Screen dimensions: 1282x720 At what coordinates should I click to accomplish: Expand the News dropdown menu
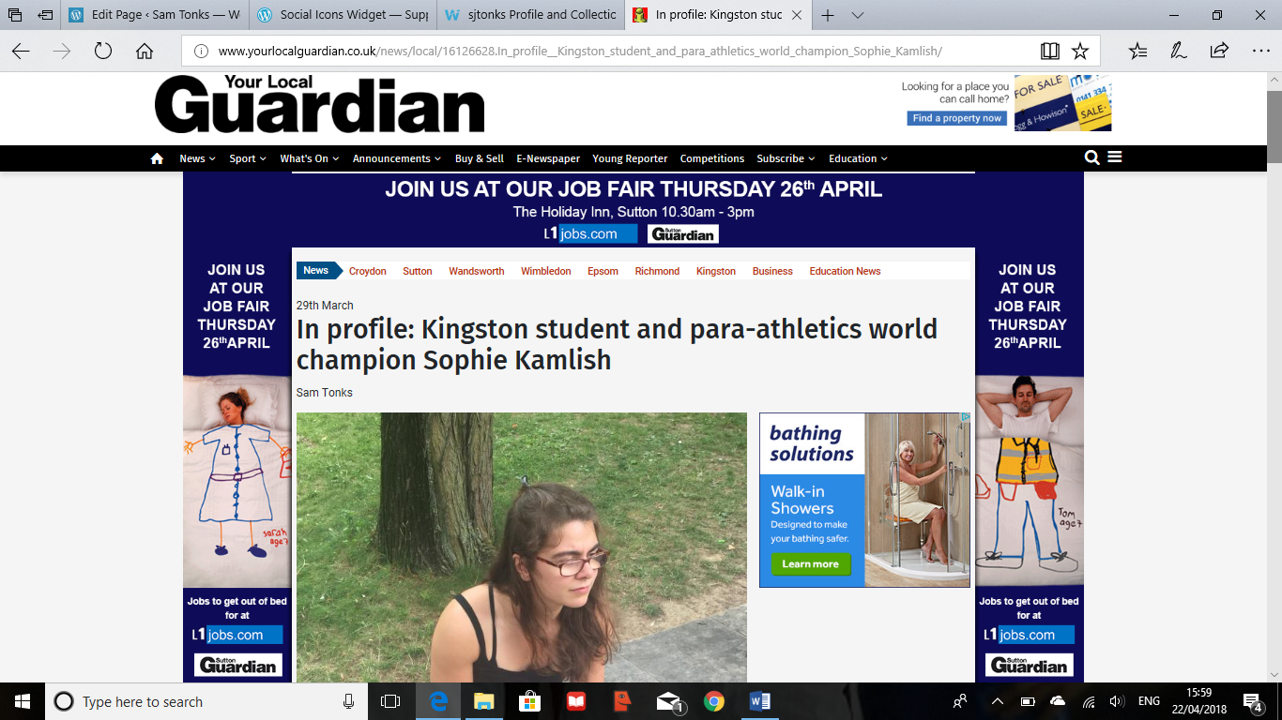click(x=197, y=158)
